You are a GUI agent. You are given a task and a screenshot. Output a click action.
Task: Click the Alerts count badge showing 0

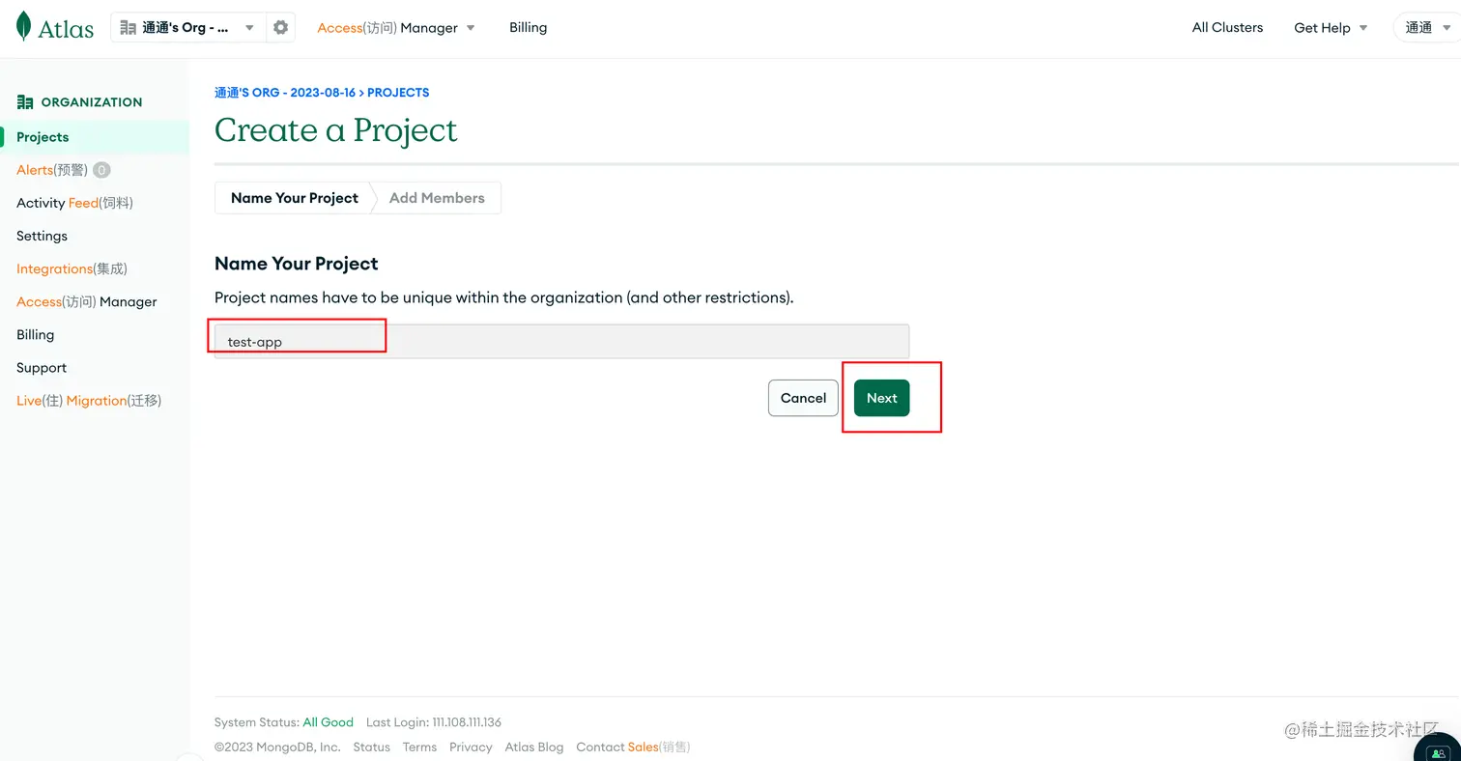click(x=101, y=170)
